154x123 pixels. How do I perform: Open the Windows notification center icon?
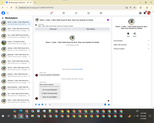click(x=150, y=116)
